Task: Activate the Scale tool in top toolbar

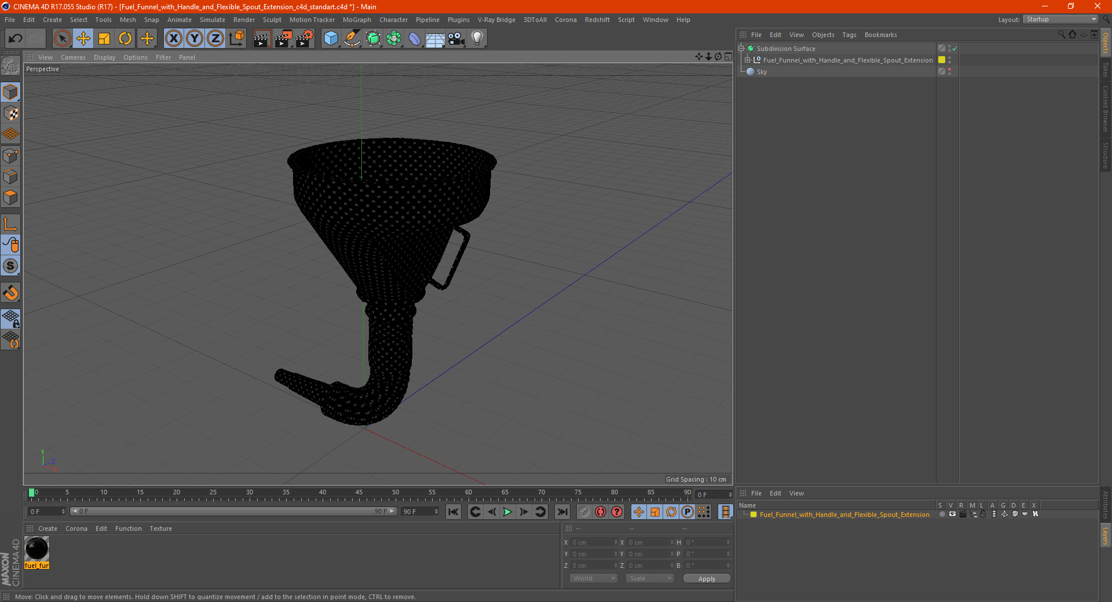Action: (x=104, y=39)
